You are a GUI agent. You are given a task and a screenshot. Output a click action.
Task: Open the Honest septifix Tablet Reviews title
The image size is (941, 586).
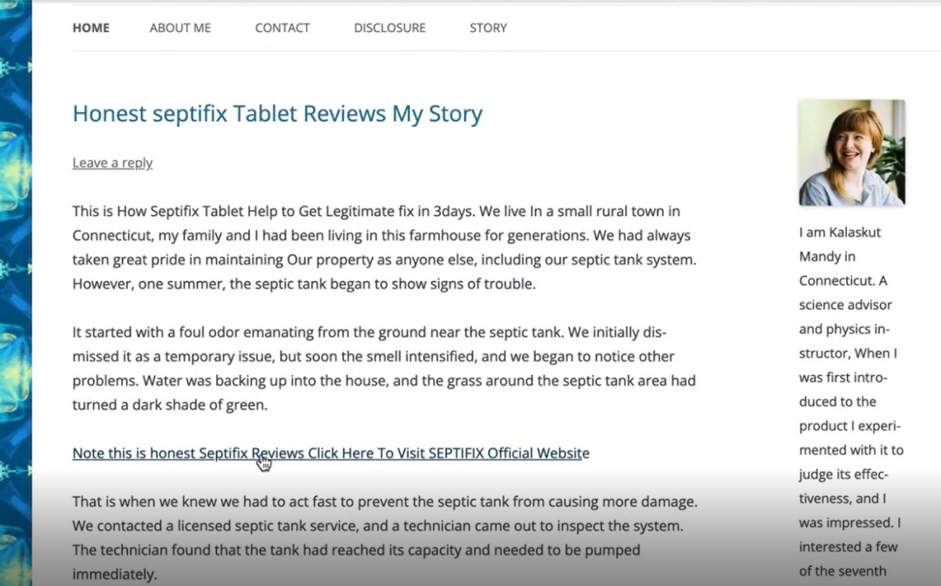pos(277,114)
